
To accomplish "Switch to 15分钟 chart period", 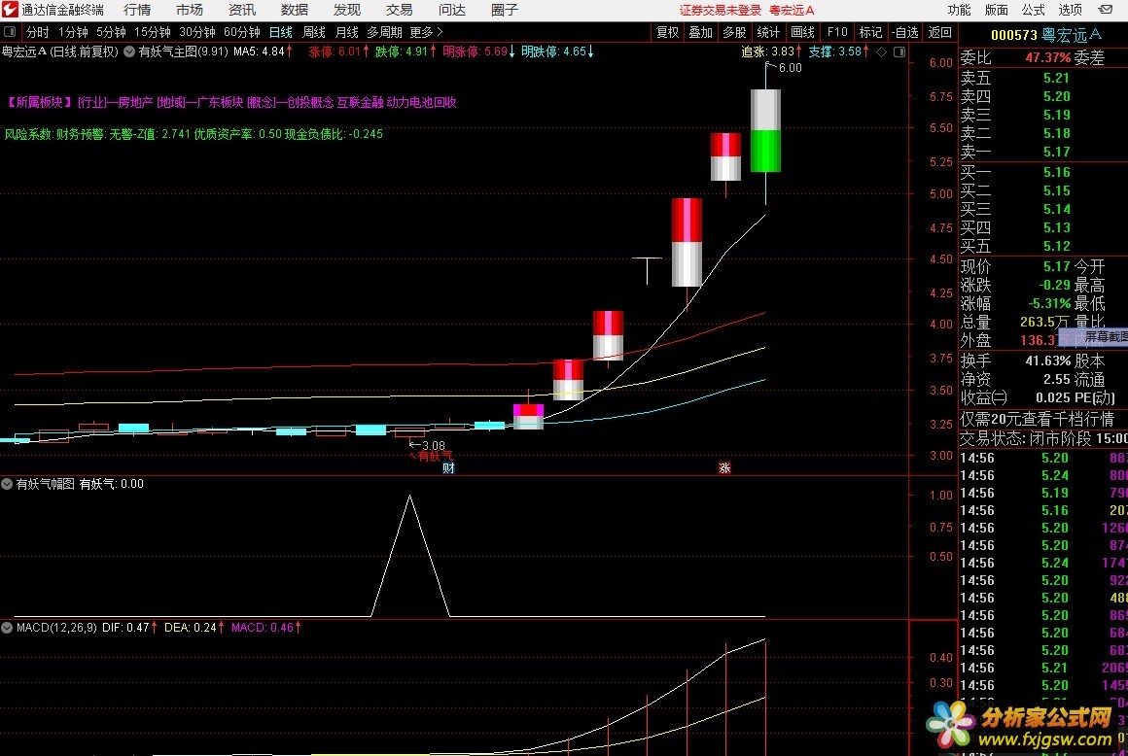I will tap(153, 32).
